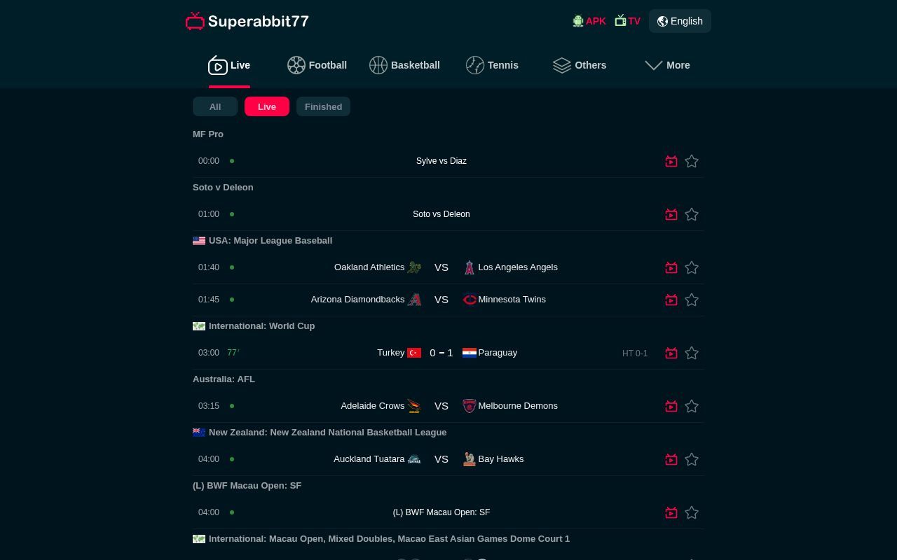Image resolution: width=897 pixels, height=560 pixels.
Task: Click the Melbourne Demons team name
Action: [x=518, y=406]
